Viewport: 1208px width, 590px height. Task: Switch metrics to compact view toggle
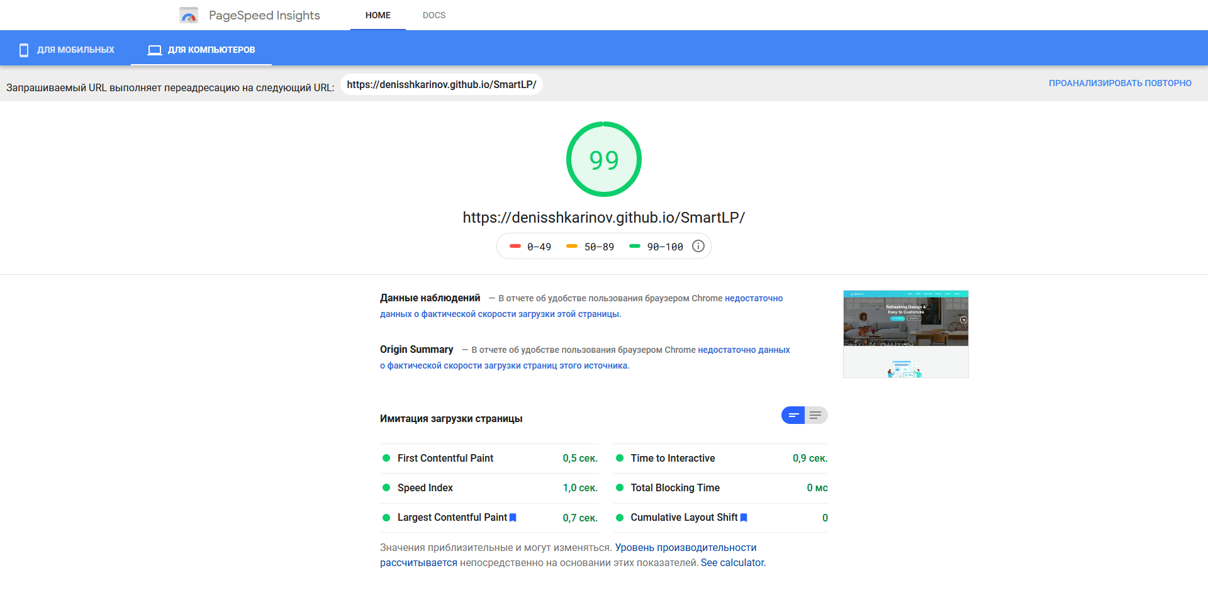(793, 415)
